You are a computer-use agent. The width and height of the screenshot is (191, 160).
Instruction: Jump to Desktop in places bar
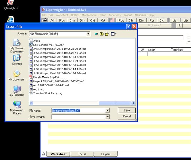17,60
